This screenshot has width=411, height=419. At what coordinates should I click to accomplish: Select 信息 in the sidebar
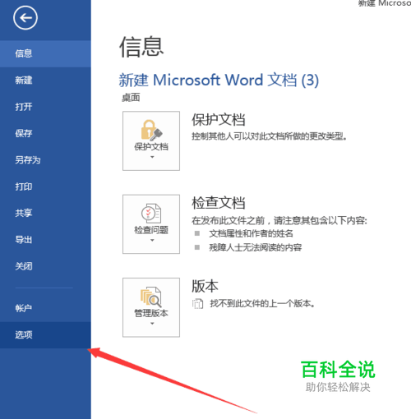coord(45,53)
